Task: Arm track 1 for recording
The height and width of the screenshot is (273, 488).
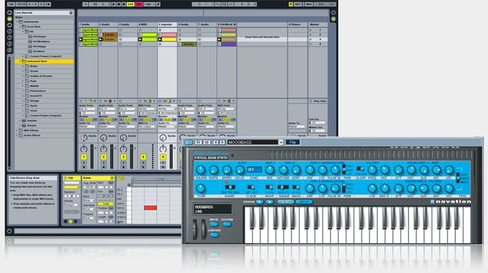Action: 83,167
